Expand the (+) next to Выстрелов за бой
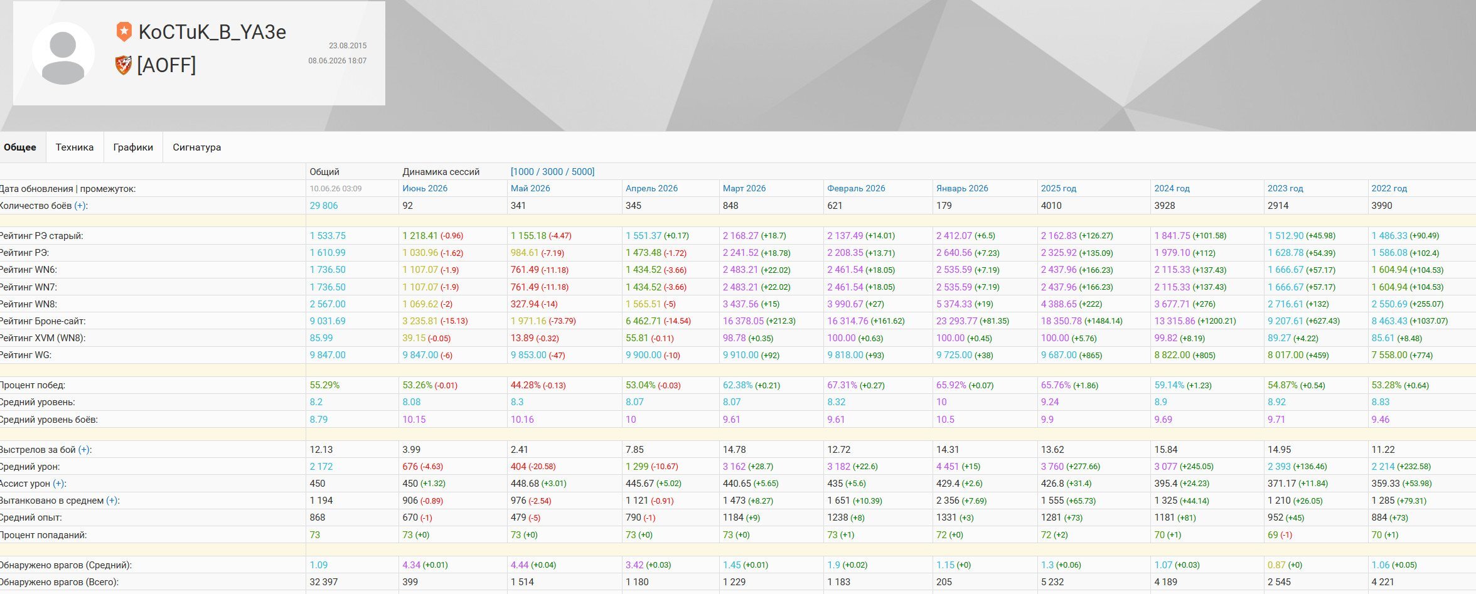The image size is (1476, 594). [84, 450]
